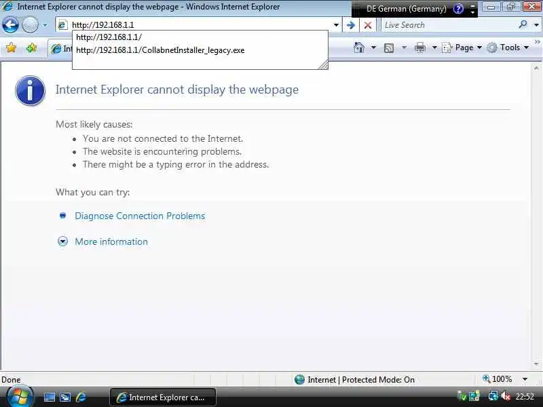Viewport: 543px width, 407px height.
Task: Expand the toolbar overflow chevron
Action: coord(537,42)
